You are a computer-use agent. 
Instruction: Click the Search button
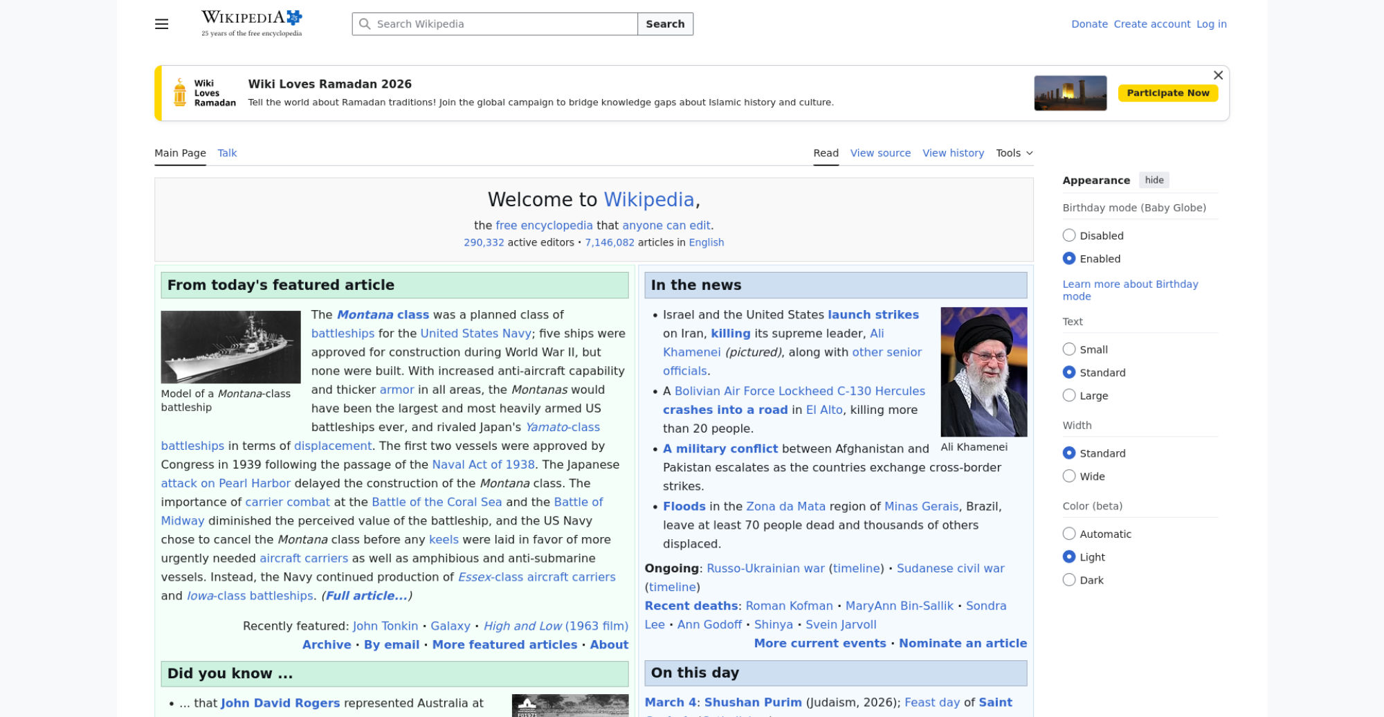tap(664, 24)
